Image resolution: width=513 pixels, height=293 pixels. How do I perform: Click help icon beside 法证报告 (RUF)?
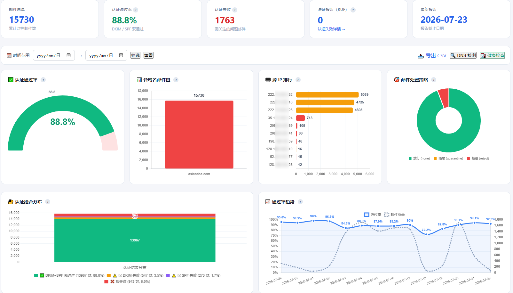point(353,10)
